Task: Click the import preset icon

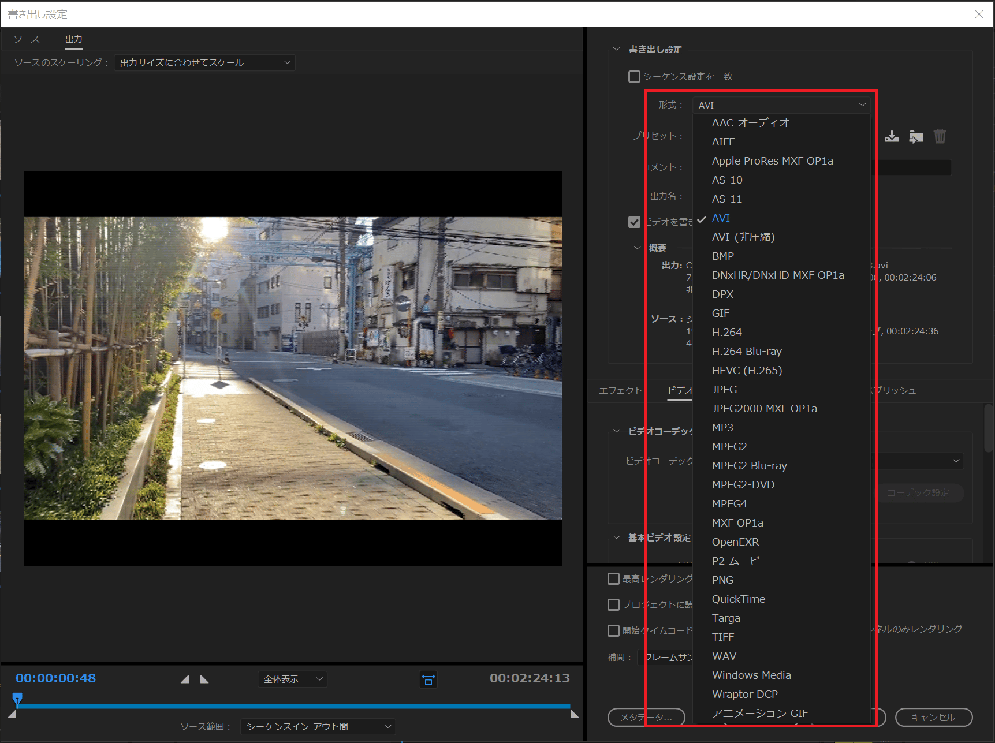Action: point(916,136)
